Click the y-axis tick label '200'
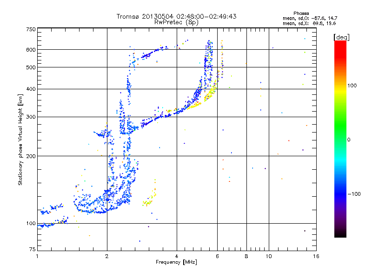The height and width of the screenshot is (279, 372). point(31,156)
